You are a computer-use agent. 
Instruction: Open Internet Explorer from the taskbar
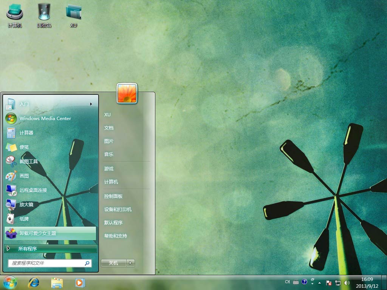coord(34,282)
